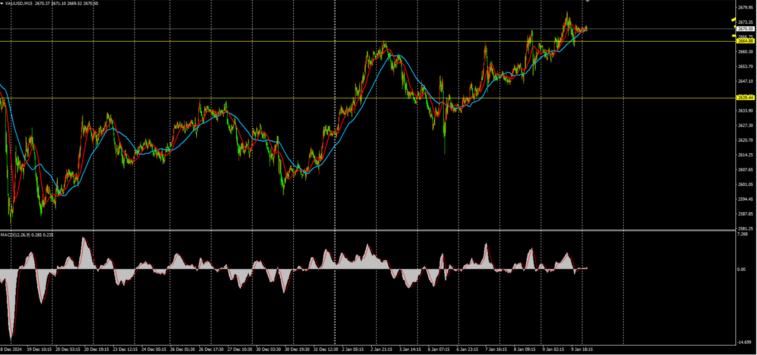Viewport: 757px width, 355px height.
Task: Click the 2581.25 price scale value
Action: (746, 229)
